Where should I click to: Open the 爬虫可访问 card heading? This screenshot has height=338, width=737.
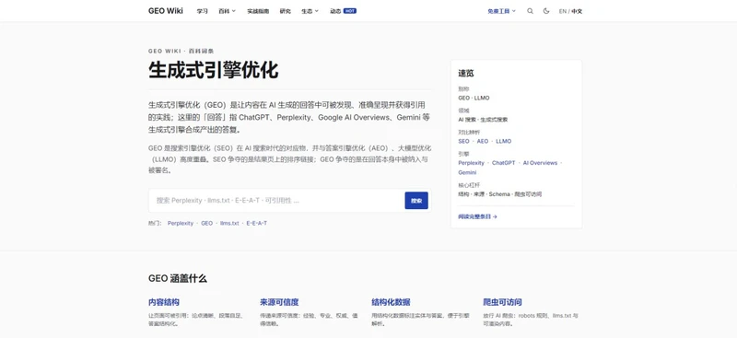(x=502, y=302)
